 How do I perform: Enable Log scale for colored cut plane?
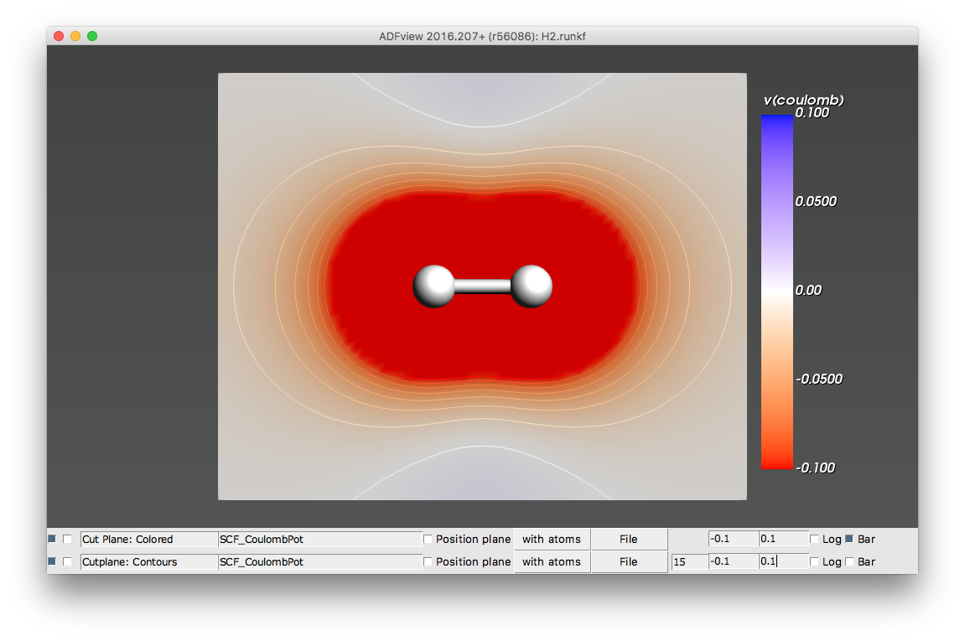[x=815, y=539]
